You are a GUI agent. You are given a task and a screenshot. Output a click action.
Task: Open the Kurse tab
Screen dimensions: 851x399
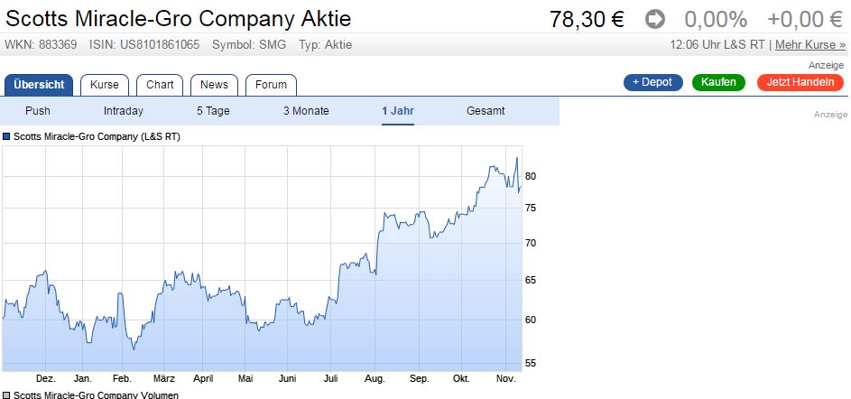[x=104, y=85]
